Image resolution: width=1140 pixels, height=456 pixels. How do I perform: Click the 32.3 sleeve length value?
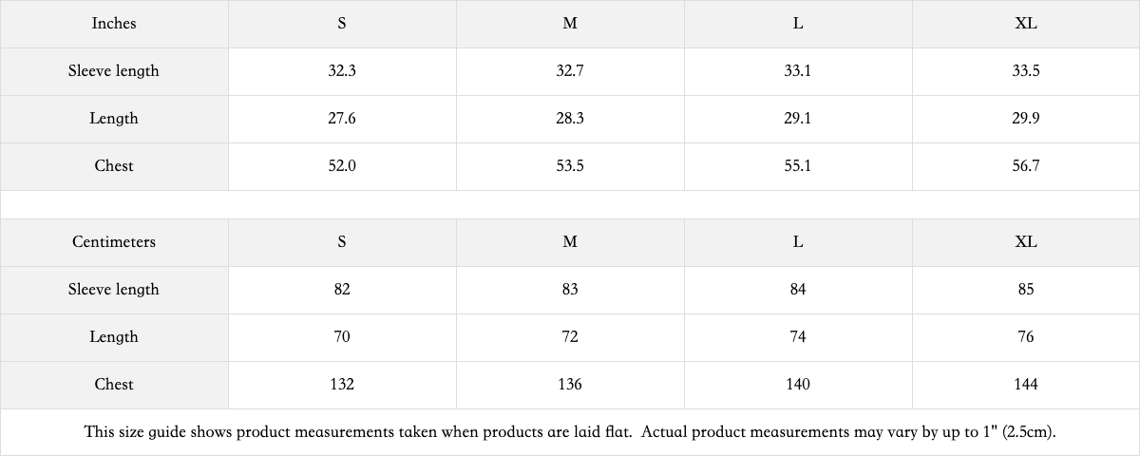342,71
